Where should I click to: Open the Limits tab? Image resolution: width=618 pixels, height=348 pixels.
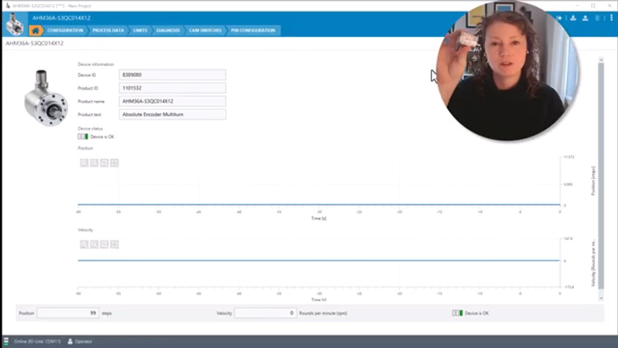tap(140, 30)
